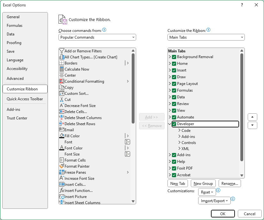
Task: Toggle the Foxit PDF tab checkbox
Action: tap(174, 169)
